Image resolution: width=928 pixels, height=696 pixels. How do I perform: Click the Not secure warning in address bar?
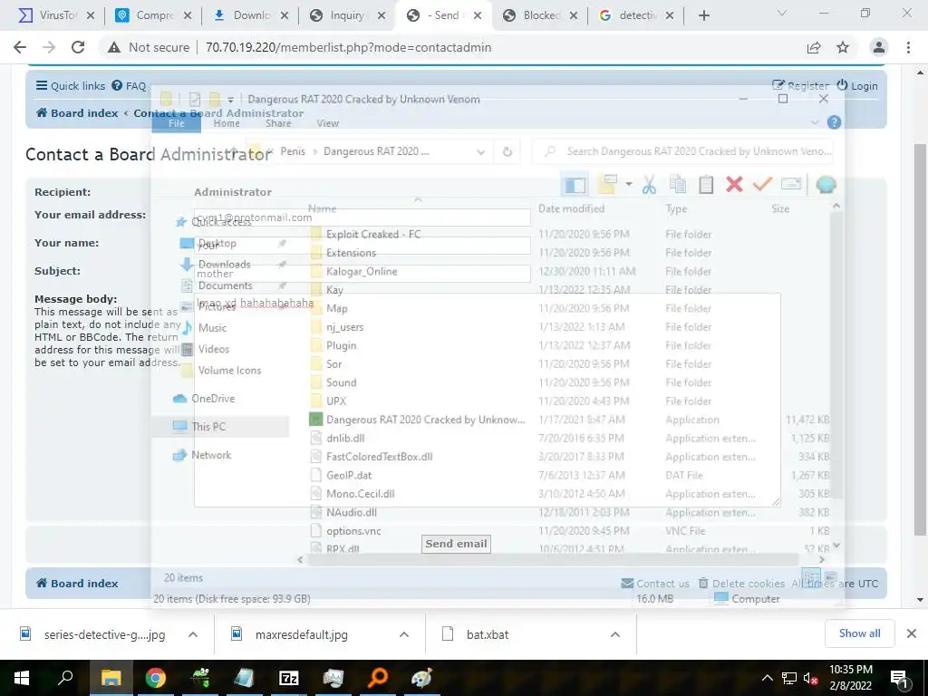click(149, 47)
